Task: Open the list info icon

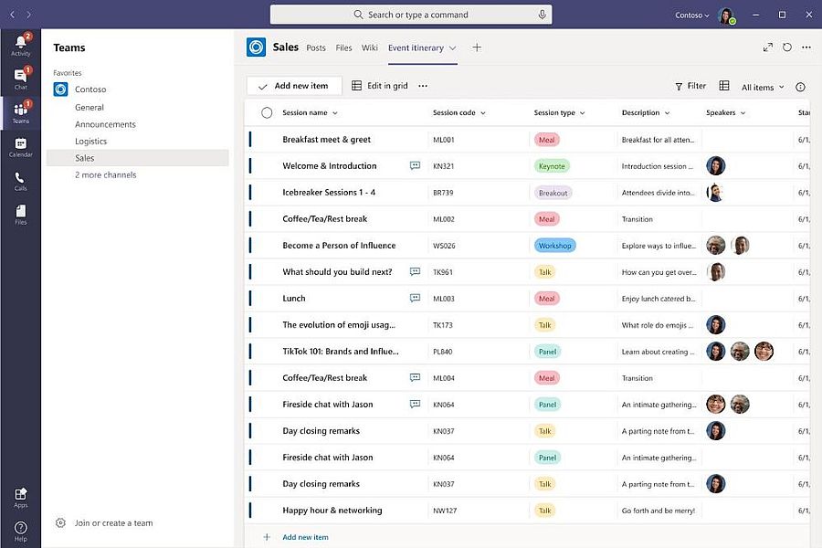Action: coord(800,87)
